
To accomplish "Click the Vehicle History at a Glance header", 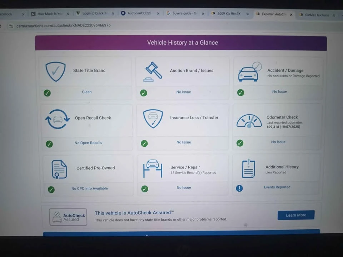I will coord(183,42).
